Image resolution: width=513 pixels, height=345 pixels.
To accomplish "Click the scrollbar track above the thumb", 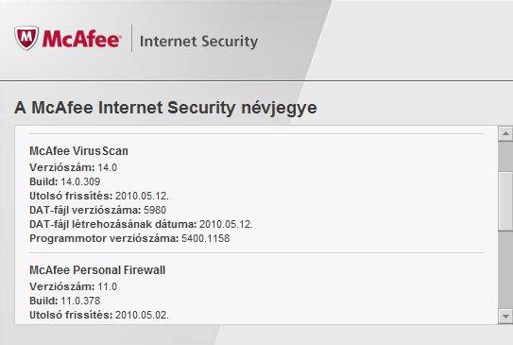I will 505,156.
